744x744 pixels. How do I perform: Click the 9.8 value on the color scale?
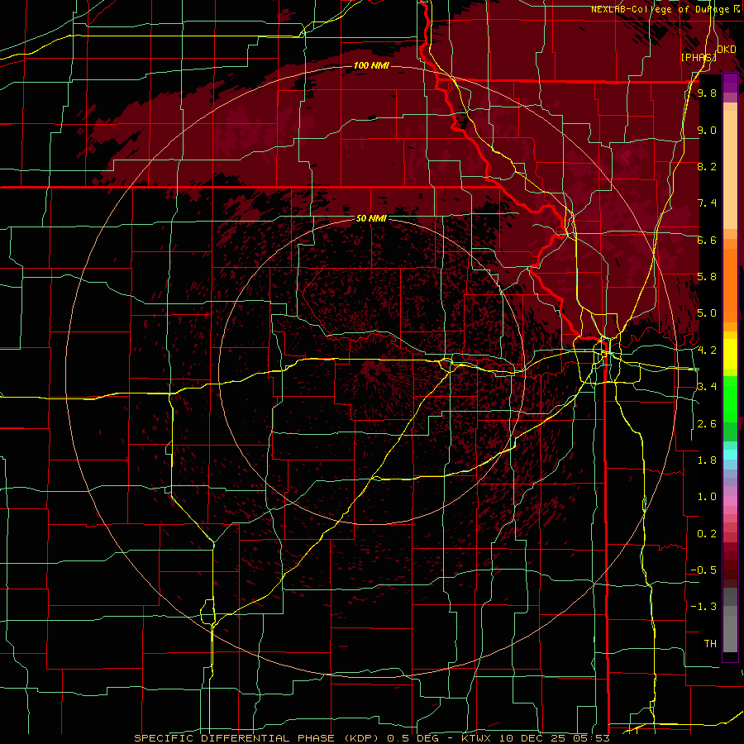[x=707, y=93]
